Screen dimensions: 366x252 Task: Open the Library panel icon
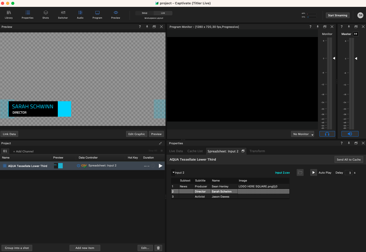[x=9, y=15]
